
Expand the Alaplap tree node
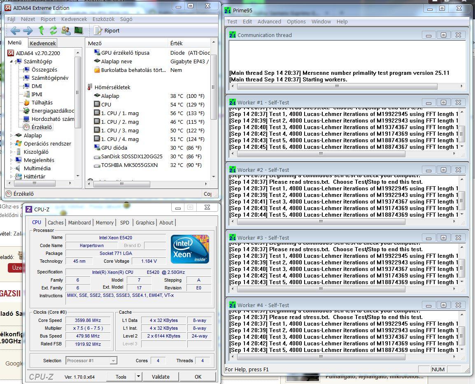tap(11, 136)
